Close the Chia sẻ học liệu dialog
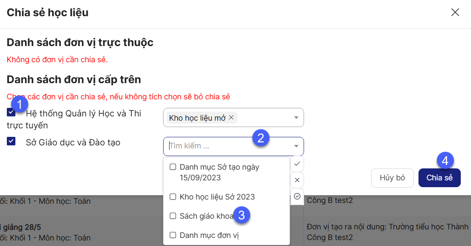The image size is (471, 246). click(x=455, y=12)
